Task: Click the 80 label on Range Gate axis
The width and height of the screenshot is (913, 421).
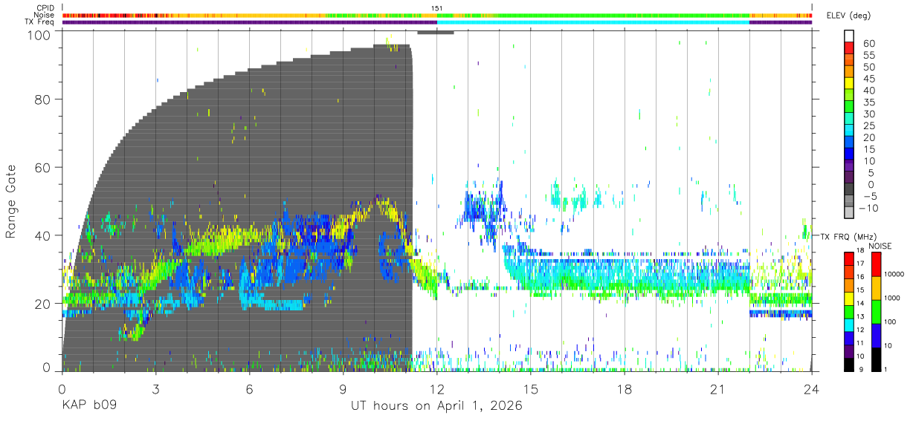Action: tap(44, 99)
